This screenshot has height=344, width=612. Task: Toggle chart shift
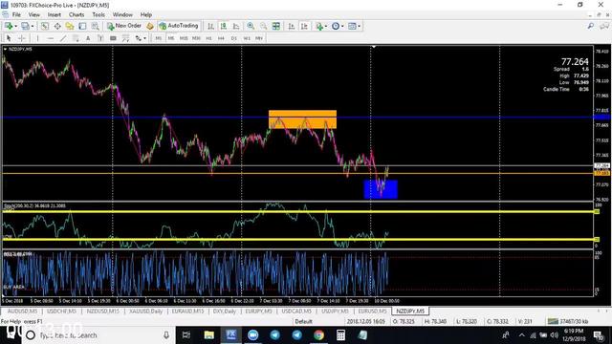pos(304,26)
